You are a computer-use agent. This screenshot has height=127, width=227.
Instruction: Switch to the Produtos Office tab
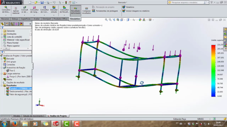tap(60, 19)
